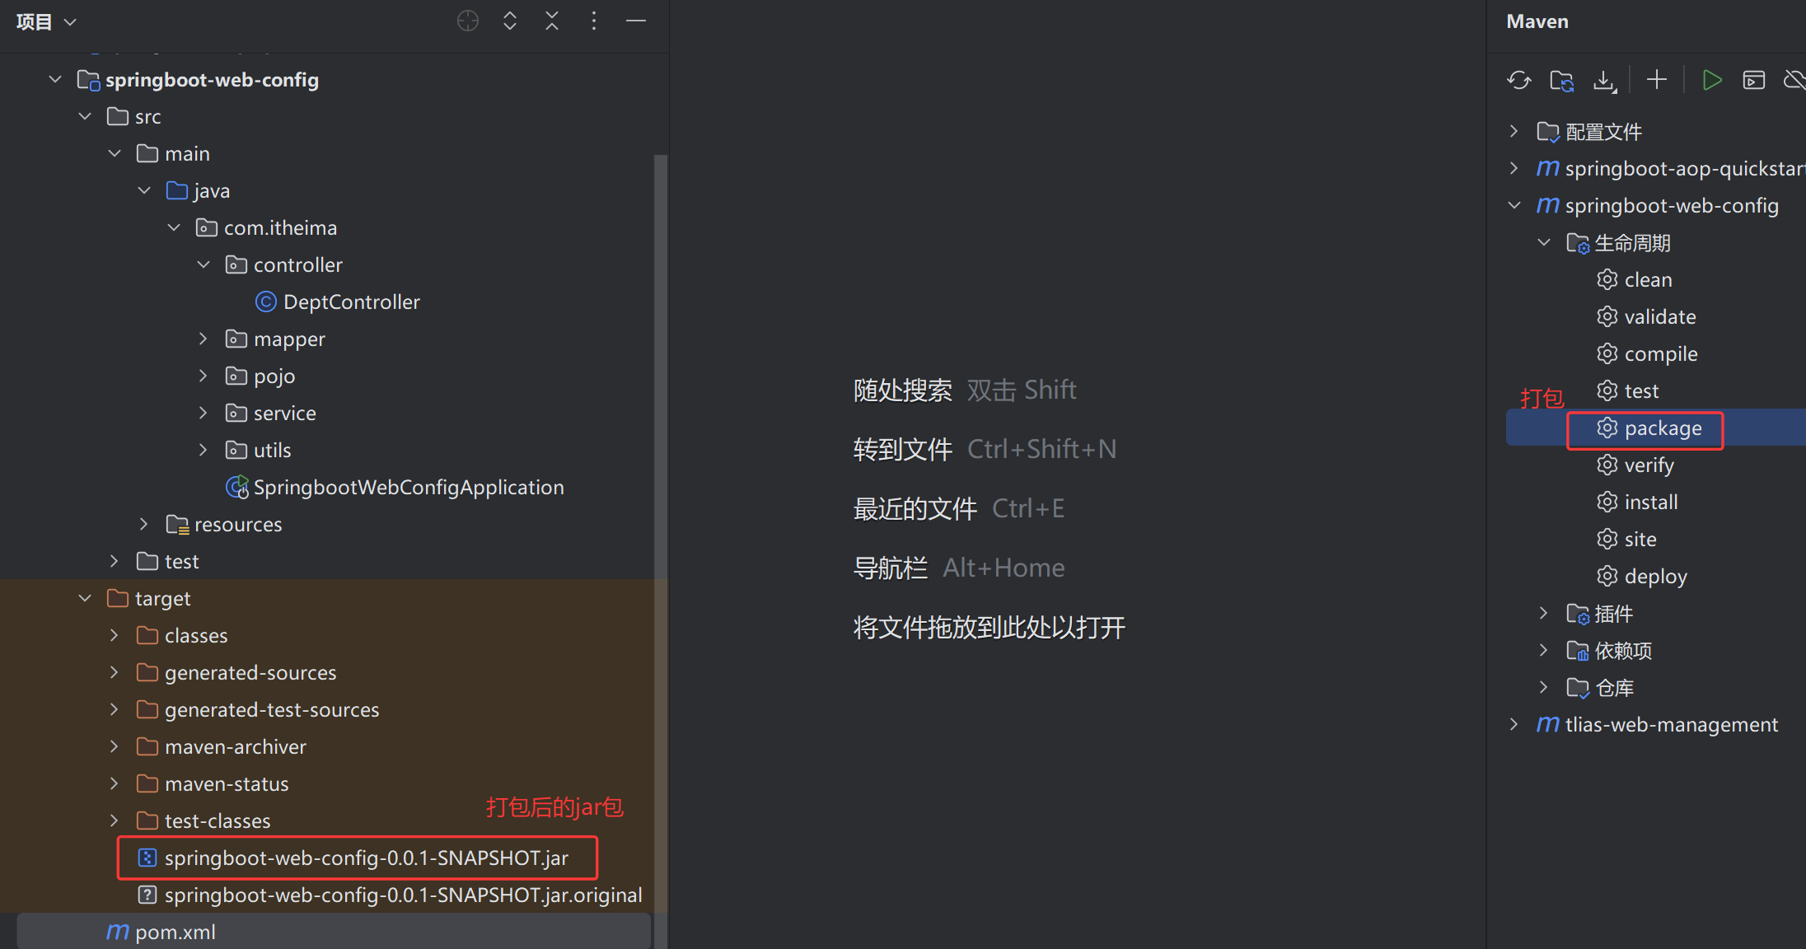The image size is (1806, 949).
Task: Click the green run Maven build icon
Action: [1712, 80]
